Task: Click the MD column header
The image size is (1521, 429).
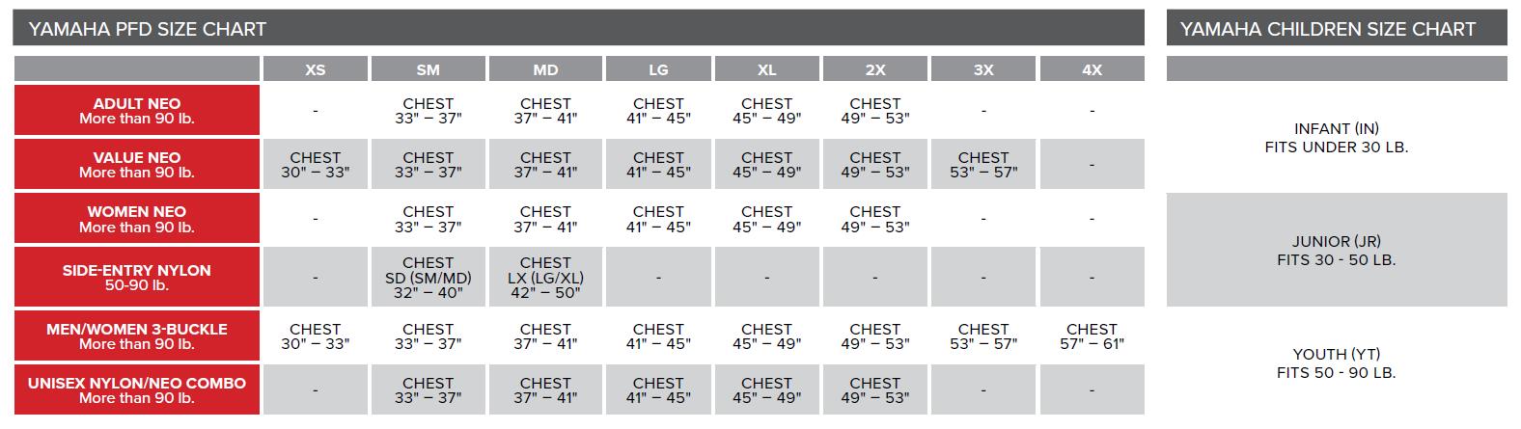Action: [545, 69]
